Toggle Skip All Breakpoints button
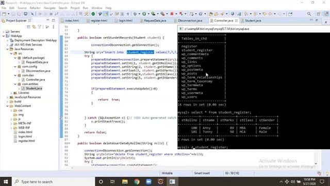 [x=32, y=14]
